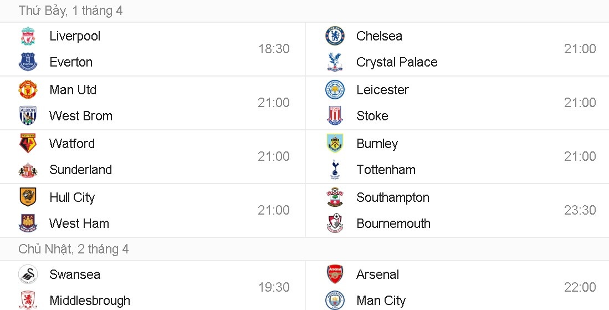This screenshot has width=609, height=310.
Task: Click the Chelsea club crest
Action: point(335,36)
